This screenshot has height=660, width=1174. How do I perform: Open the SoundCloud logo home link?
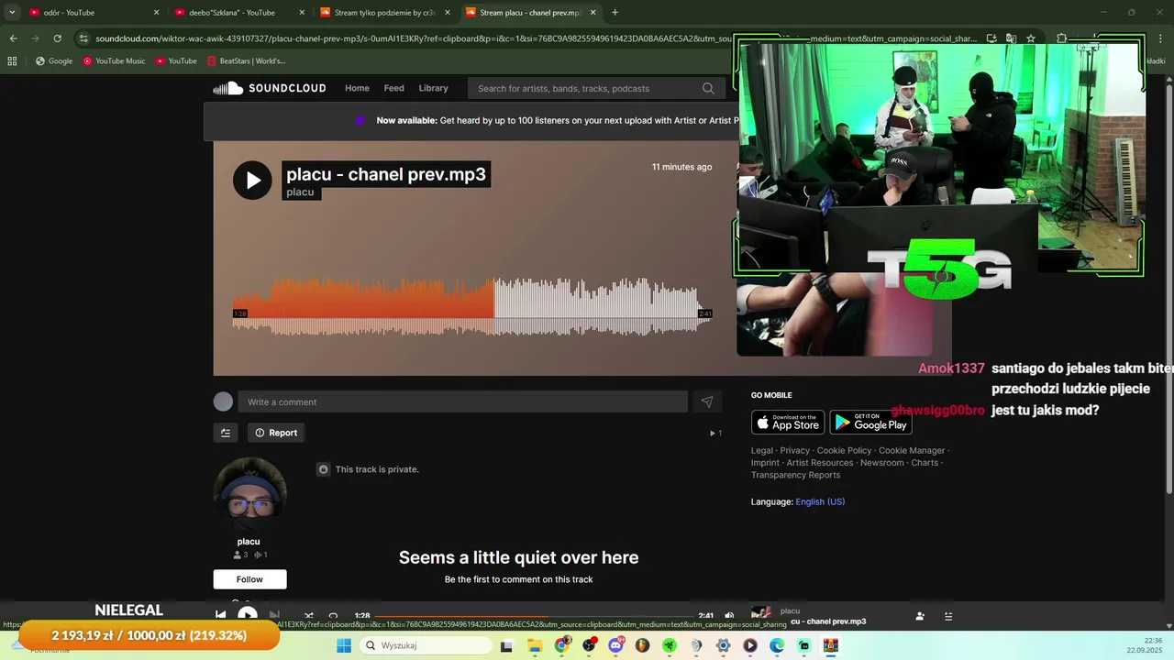(270, 88)
